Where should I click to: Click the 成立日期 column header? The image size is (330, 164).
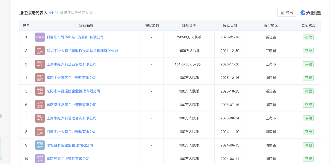tap(230, 25)
